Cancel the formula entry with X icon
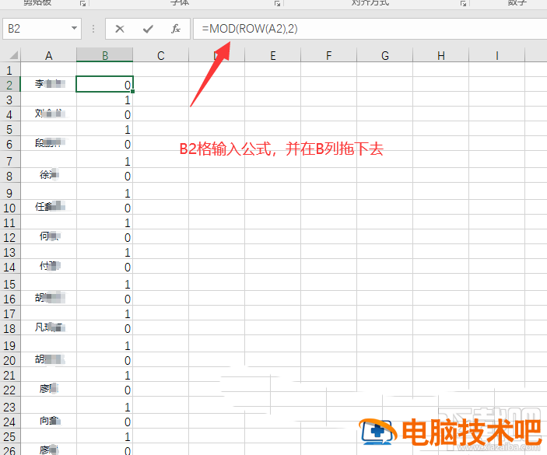Screen dimensions: 547x455 click(120, 29)
